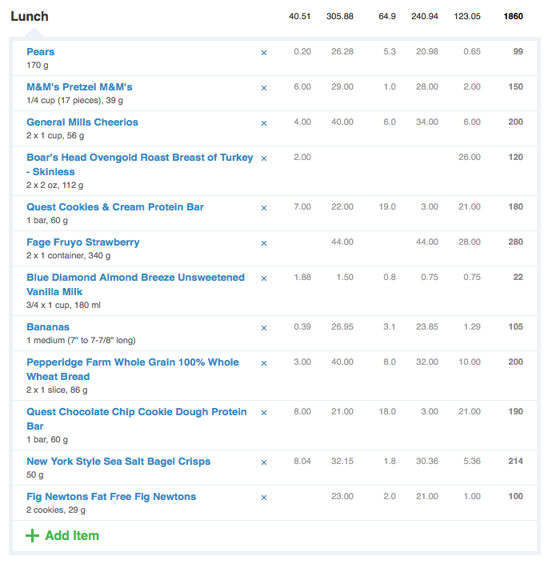
Task: Open Fage Fruyo Strawberry item details
Action: click(x=82, y=242)
